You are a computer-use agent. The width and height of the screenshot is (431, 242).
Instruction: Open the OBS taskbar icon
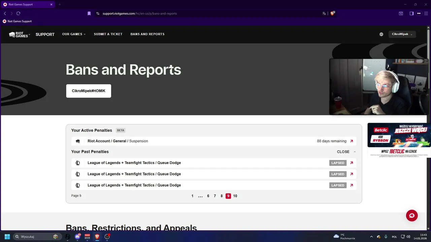click(107, 237)
